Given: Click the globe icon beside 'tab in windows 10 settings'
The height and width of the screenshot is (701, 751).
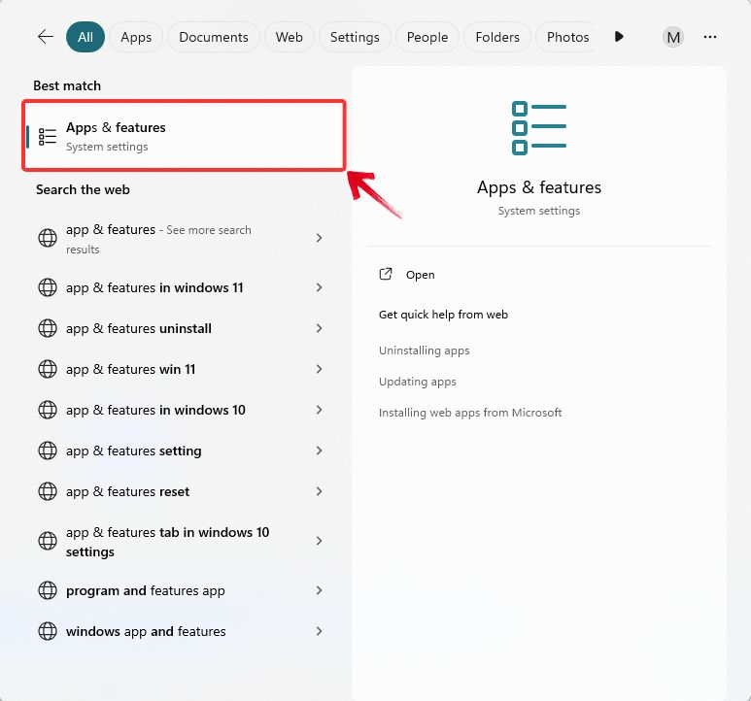Looking at the screenshot, I should pos(48,541).
